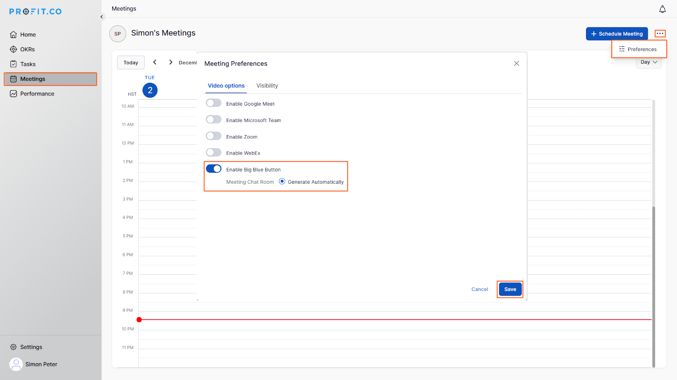Click the Meetings calendar icon
The width and height of the screenshot is (677, 380).
pyautogui.click(x=14, y=79)
